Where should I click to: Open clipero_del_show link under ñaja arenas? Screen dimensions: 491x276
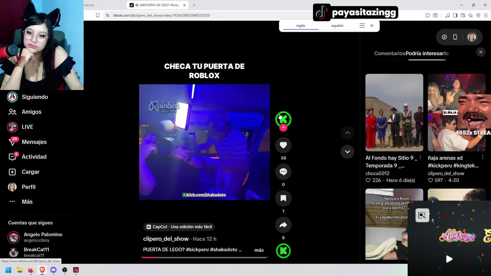(446, 173)
